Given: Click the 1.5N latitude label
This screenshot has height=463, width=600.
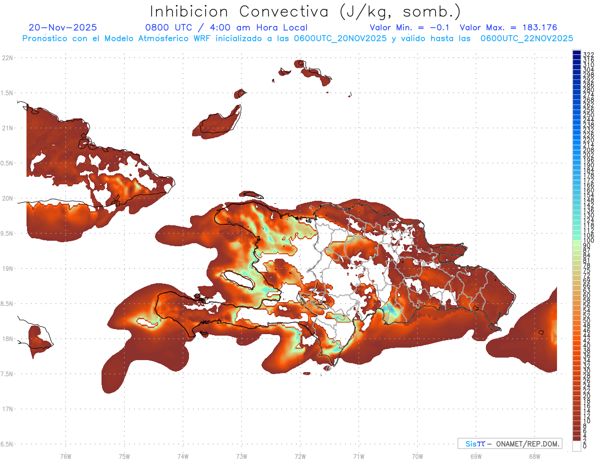Looking at the screenshot, I should click(x=7, y=93).
